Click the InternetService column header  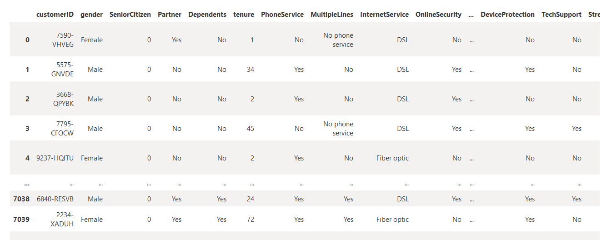click(384, 15)
